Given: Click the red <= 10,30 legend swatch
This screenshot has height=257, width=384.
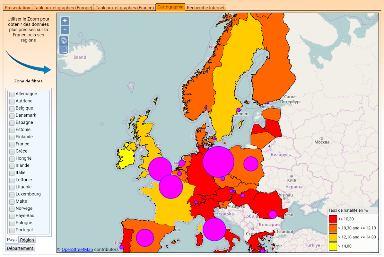Looking at the screenshot, I should click(333, 219).
